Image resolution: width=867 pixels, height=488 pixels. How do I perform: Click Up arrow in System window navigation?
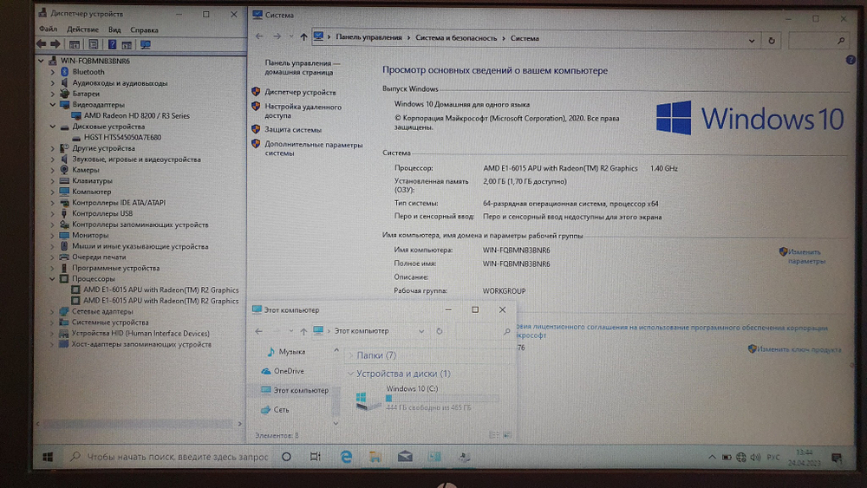tap(303, 37)
